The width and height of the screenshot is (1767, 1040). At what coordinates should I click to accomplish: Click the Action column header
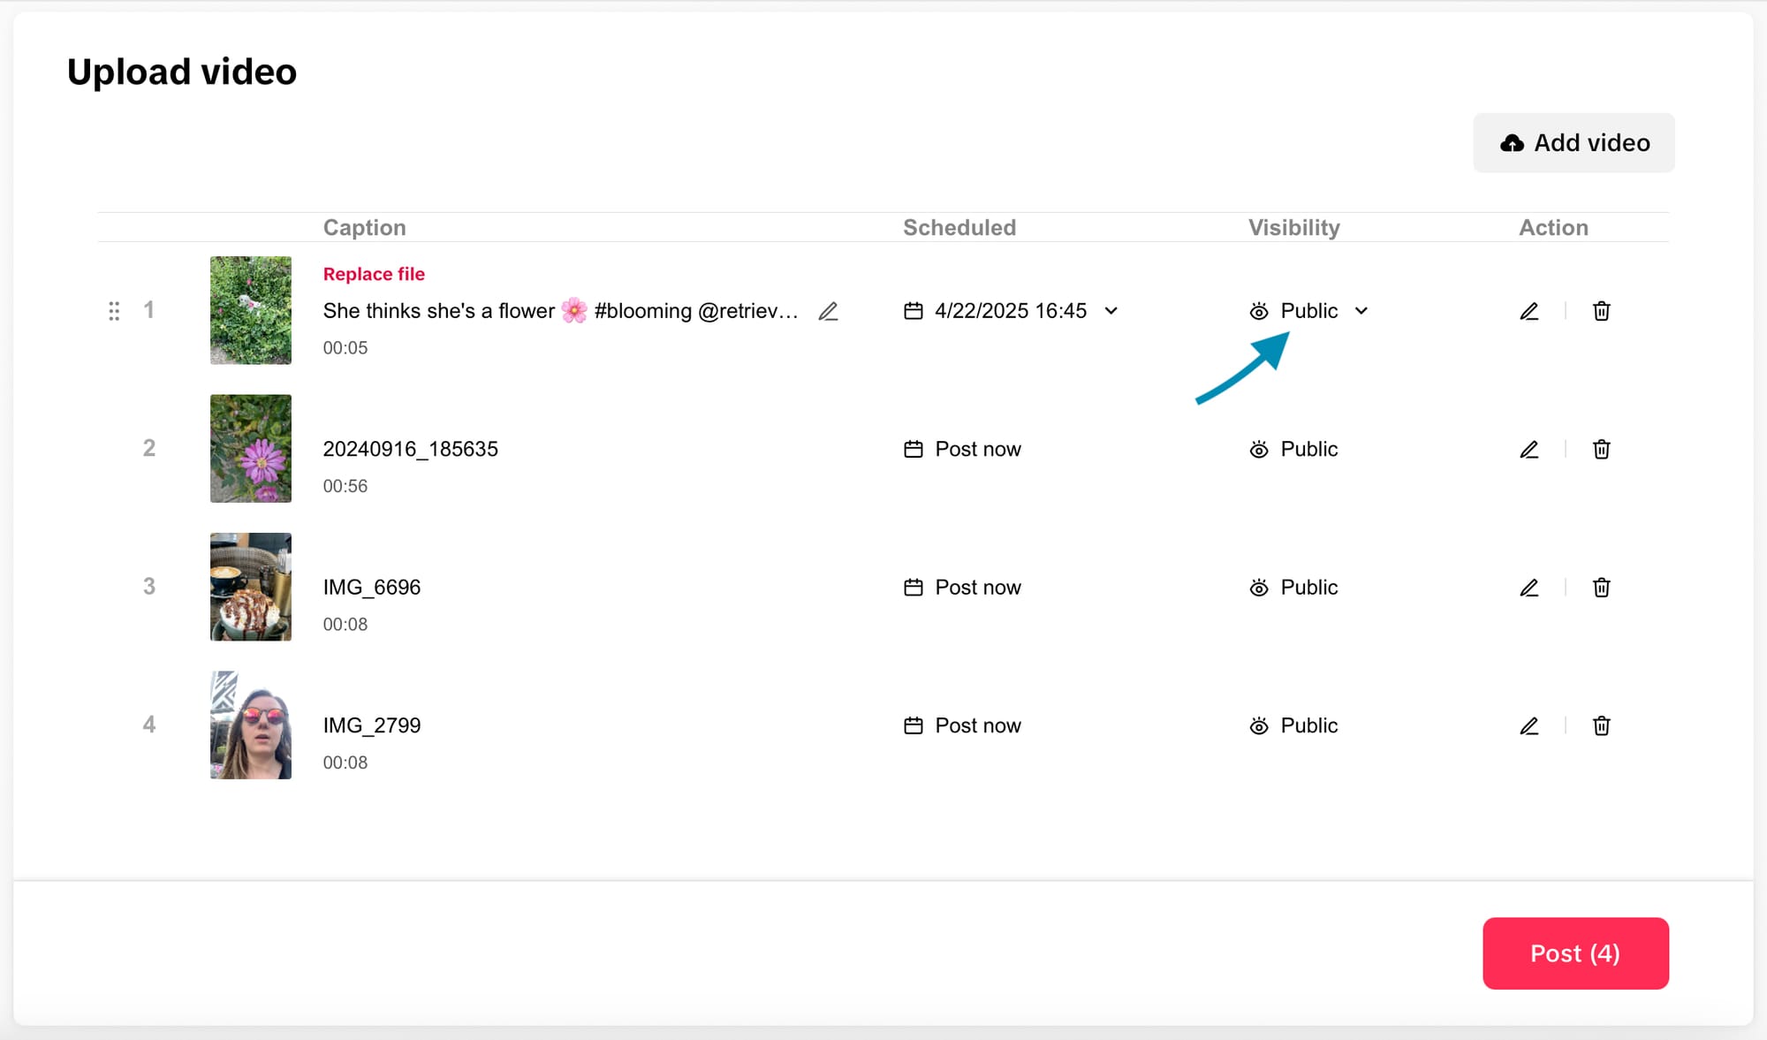[1553, 228]
